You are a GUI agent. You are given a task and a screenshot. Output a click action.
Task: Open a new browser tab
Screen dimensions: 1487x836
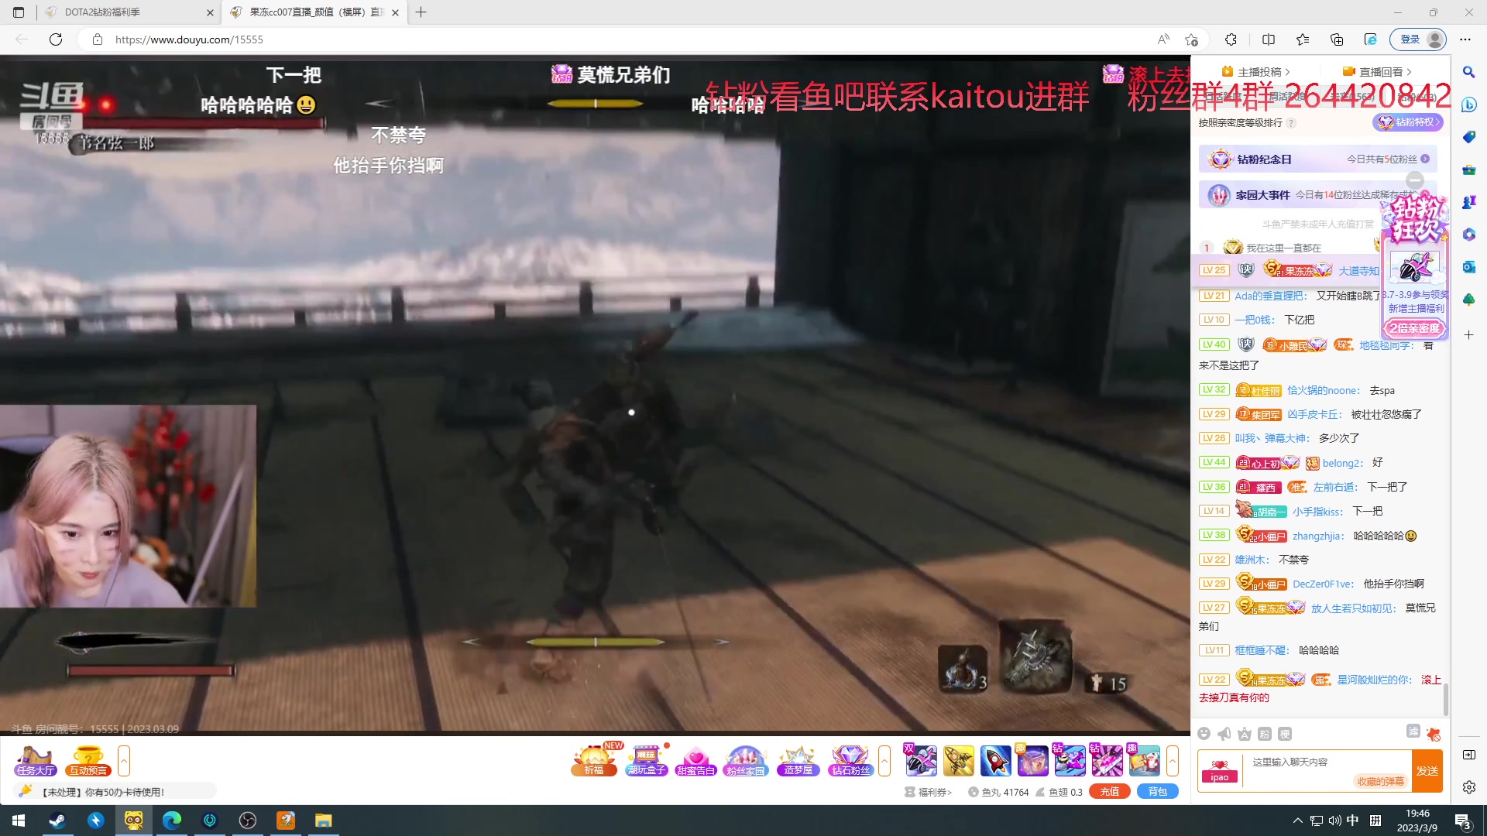click(x=421, y=12)
